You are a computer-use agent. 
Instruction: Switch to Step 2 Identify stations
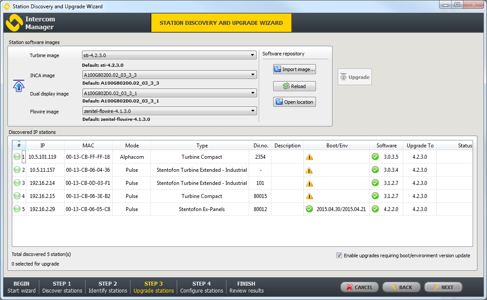pyautogui.click(x=108, y=287)
